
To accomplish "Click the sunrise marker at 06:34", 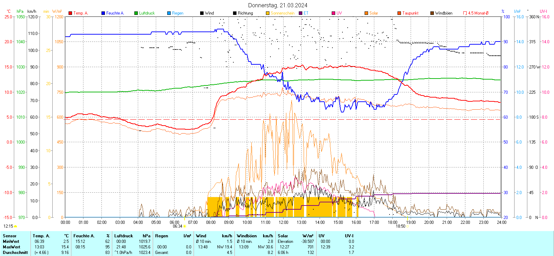I will (x=184, y=226).
